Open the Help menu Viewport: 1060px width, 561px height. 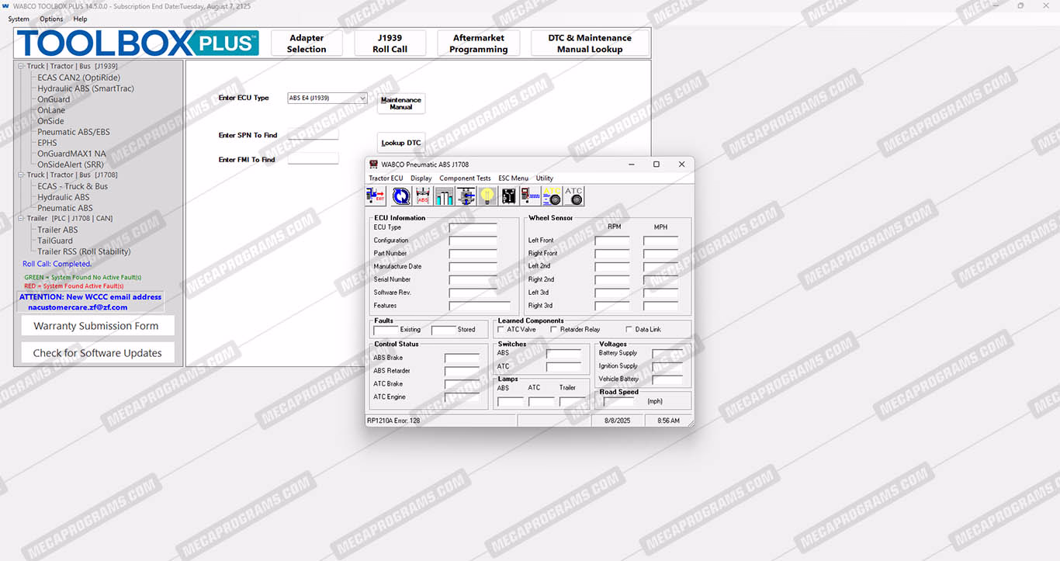point(80,19)
